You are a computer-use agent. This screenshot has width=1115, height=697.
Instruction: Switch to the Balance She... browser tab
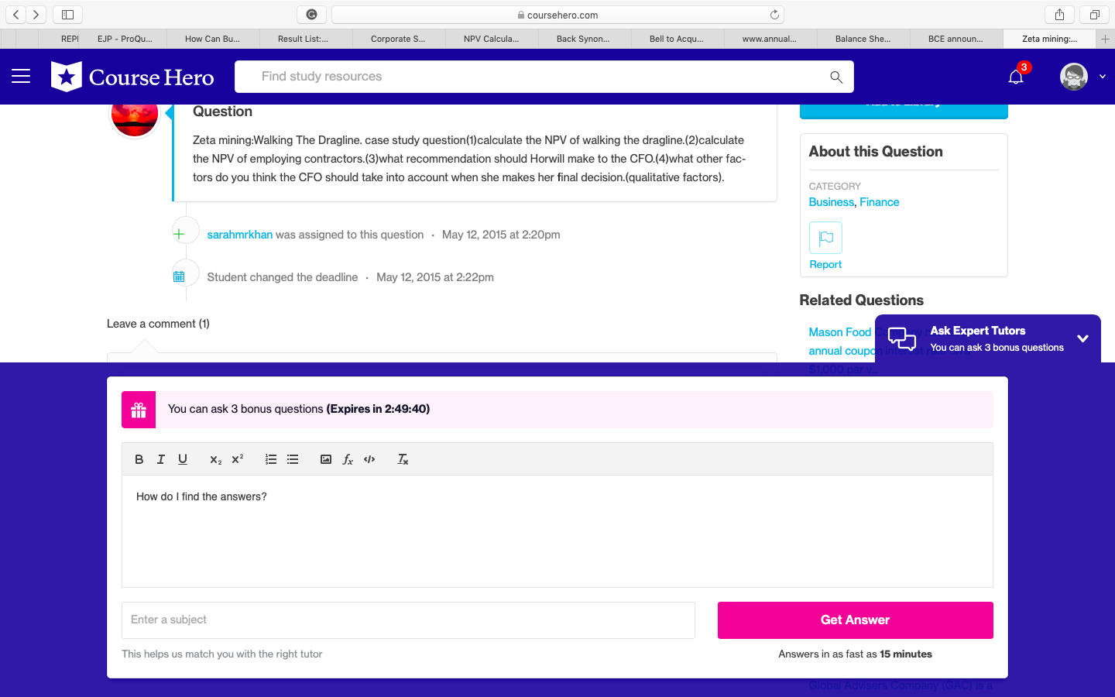pos(863,38)
